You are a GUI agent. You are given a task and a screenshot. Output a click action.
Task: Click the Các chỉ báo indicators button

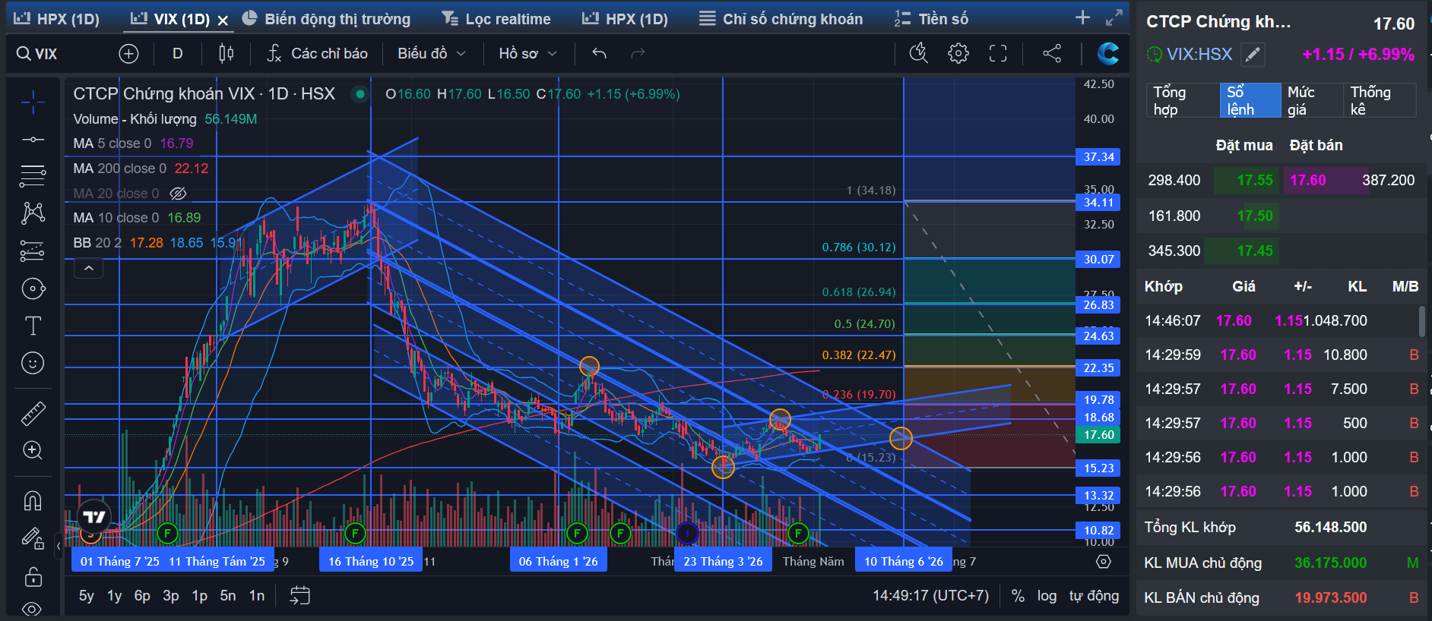pos(317,53)
